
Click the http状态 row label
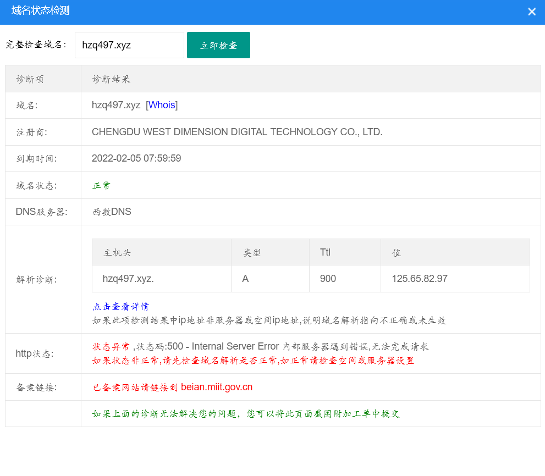point(35,353)
